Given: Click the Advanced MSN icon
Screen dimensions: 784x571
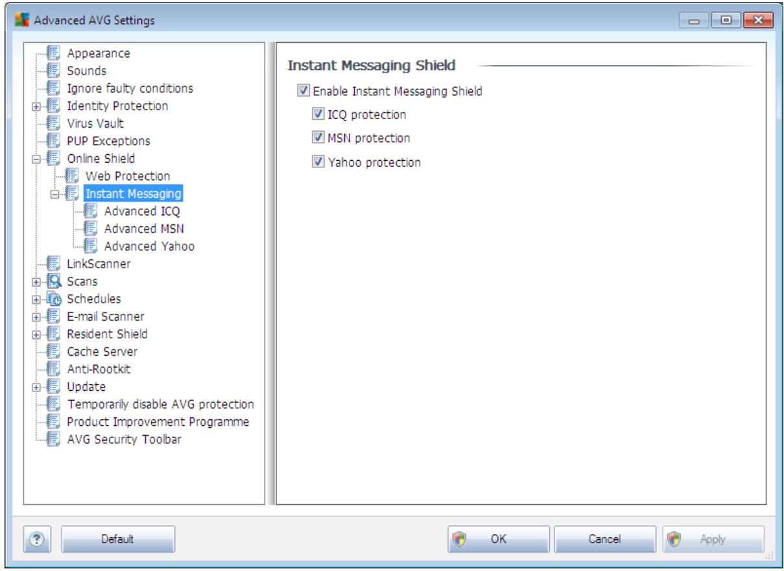Looking at the screenshot, I should click(x=91, y=229).
